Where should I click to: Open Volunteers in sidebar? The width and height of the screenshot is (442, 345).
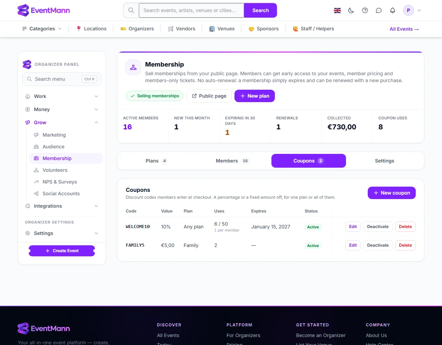pos(66,170)
